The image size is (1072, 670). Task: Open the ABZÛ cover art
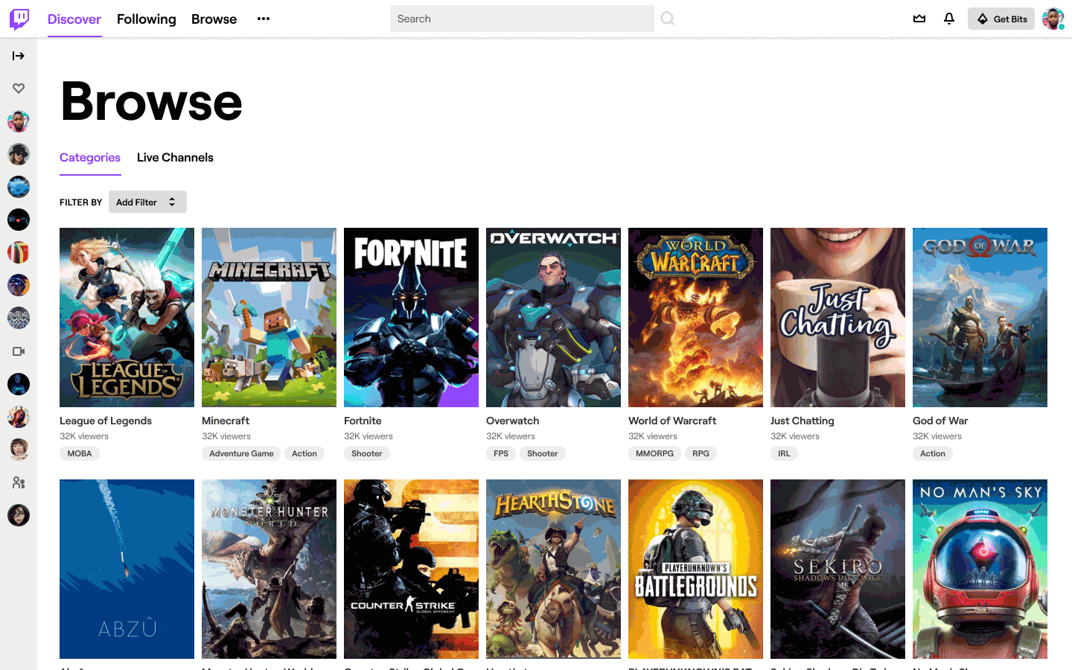point(127,569)
